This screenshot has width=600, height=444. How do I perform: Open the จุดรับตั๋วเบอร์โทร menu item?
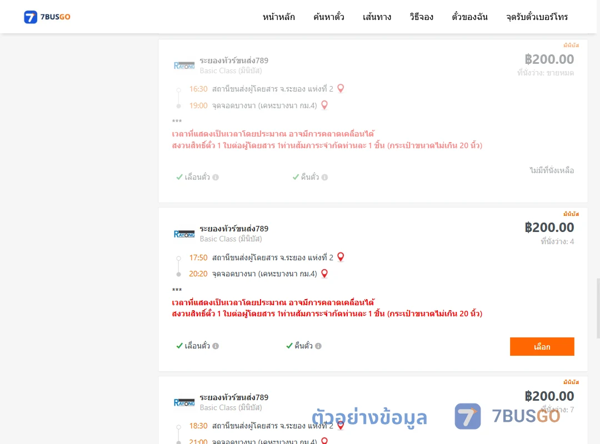(x=537, y=17)
